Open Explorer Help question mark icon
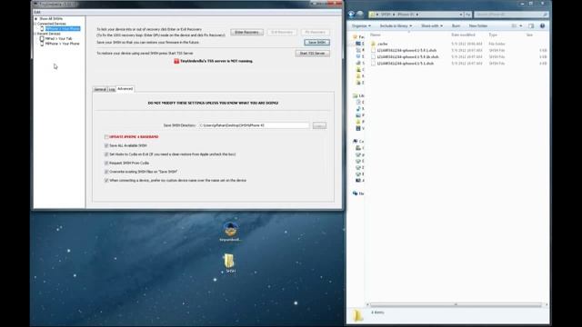Screen dimensions: 582x327 [542, 26]
